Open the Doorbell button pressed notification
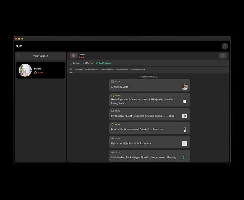The height and width of the screenshot is (200, 244). pos(144,128)
